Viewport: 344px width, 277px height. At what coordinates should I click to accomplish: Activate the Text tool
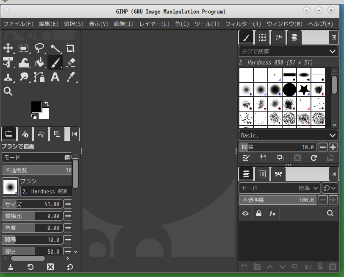coord(55,77)
